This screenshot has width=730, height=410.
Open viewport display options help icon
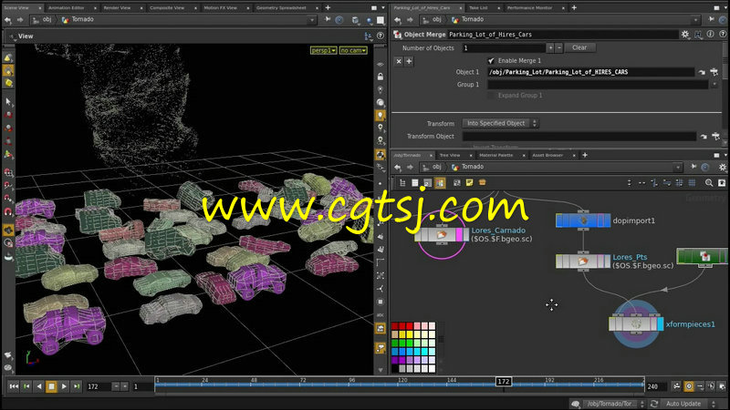click(381, 36)
